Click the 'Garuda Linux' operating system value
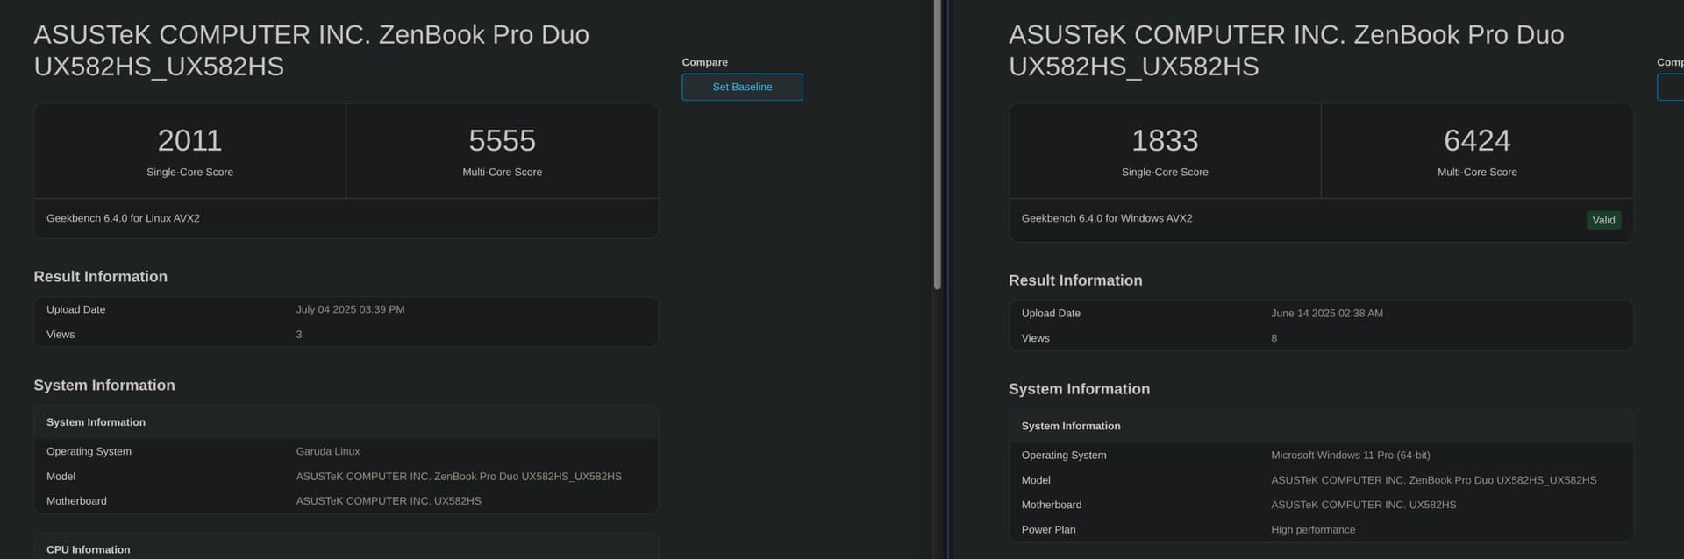This screenshot has width=1684, height=559. [x=328, y=451]
